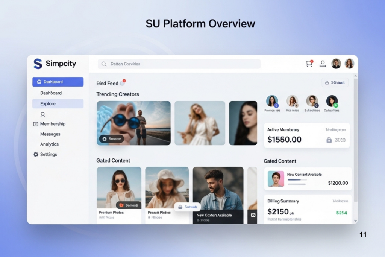Click the Settings gear icon in sidebar
Viewport: 385px width, 257px height.
tap(36, 154)
